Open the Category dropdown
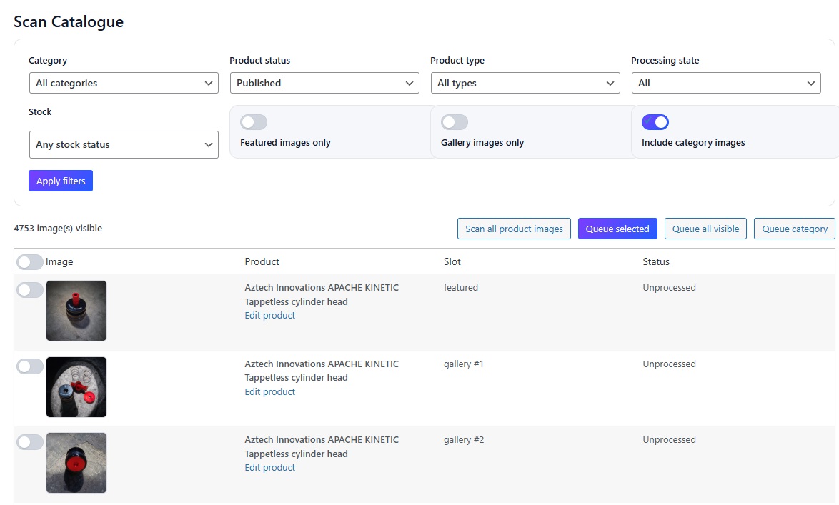The image size is (839, 505). click(x=123, y=83)
